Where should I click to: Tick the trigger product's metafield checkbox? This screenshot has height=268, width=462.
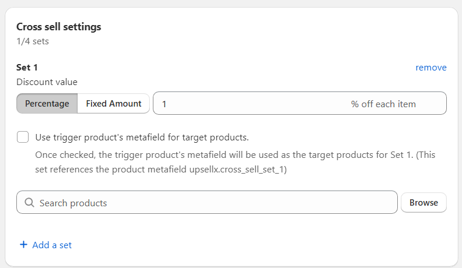tap(23, 137)
